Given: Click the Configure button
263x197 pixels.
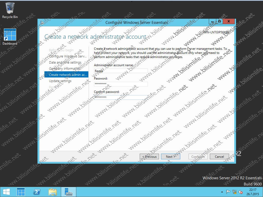Looking at the screenshot, I should [198, 157].
